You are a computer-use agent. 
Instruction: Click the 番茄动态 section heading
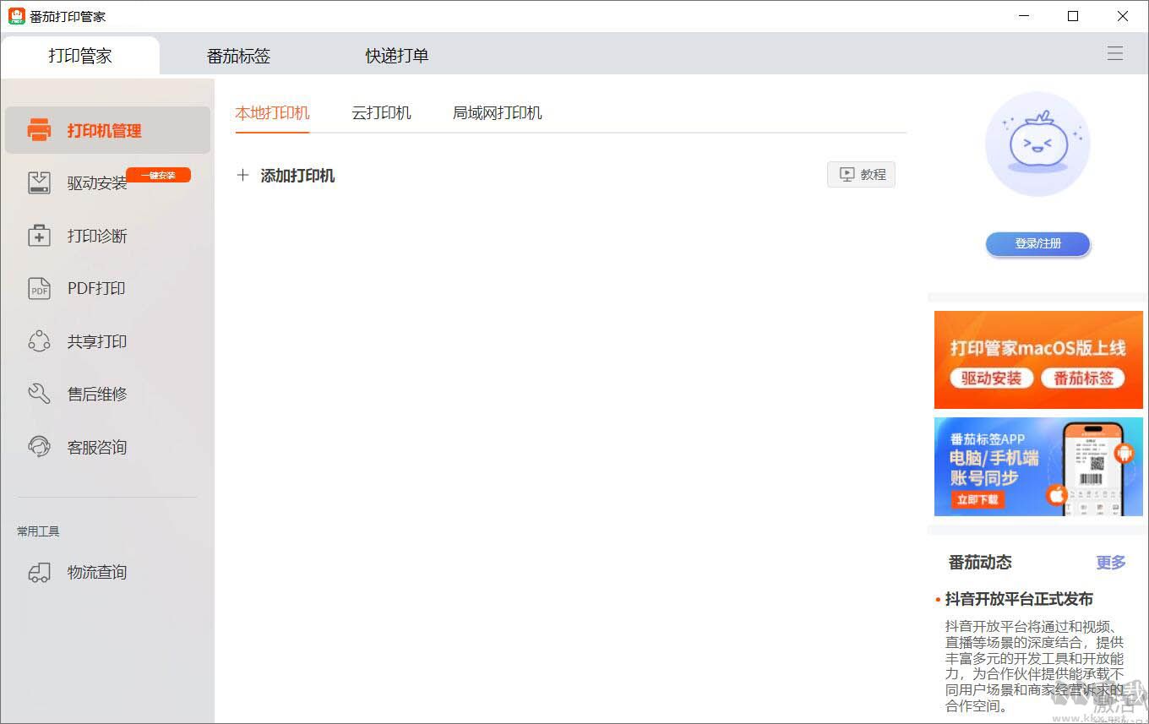tap(980, 563)
